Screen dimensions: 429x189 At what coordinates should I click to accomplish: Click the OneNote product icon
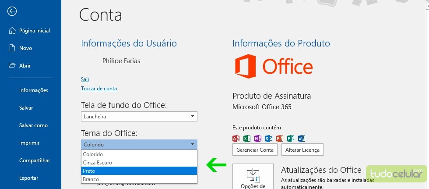click(x=258, y=139)
